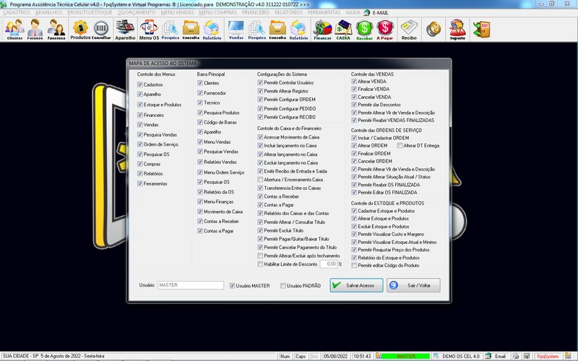The image size is (578, 361).
Task: Click the Fornece suppliers toolbar icon
Action: pyautogui.click(x=35, y=29)
